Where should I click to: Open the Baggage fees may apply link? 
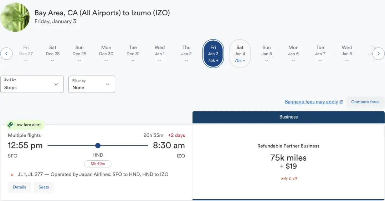point(311,102)
